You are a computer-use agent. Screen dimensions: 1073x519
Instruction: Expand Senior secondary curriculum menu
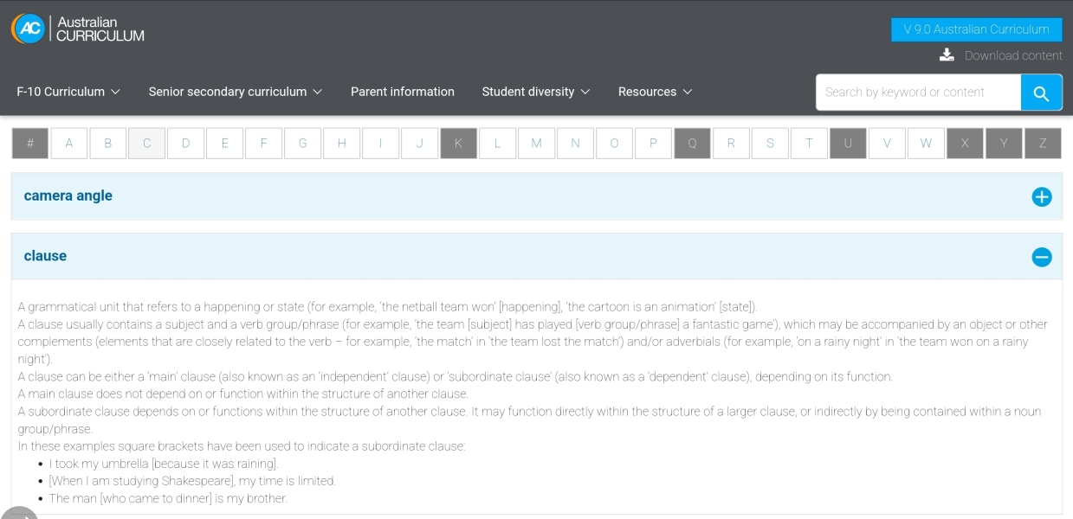coord(235,92)
